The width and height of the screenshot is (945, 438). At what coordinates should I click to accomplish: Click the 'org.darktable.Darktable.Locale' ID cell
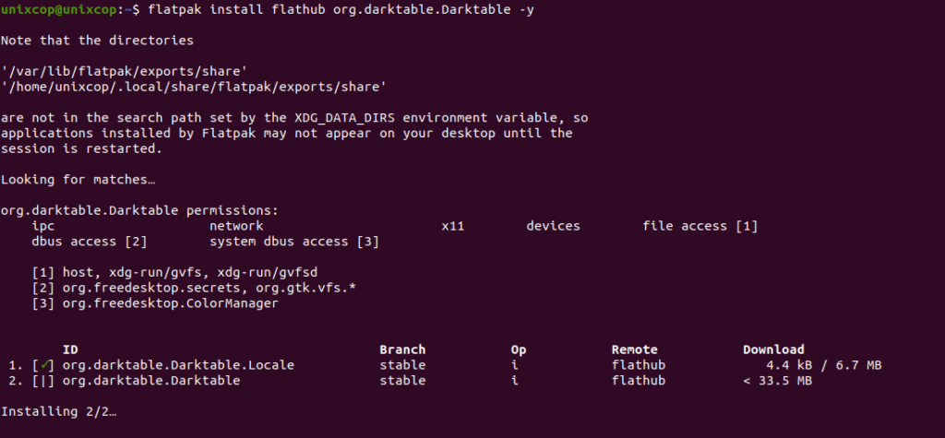(x=178, y=365)
